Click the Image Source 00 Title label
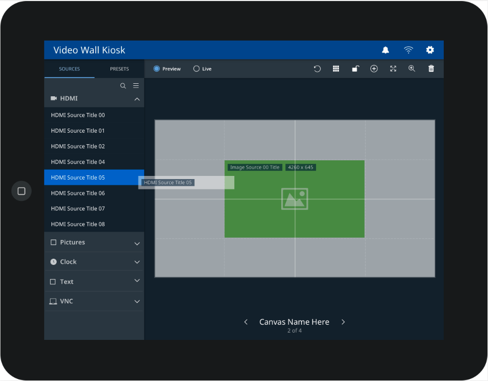Screen dimensions: 488x381 coord(255,167)
